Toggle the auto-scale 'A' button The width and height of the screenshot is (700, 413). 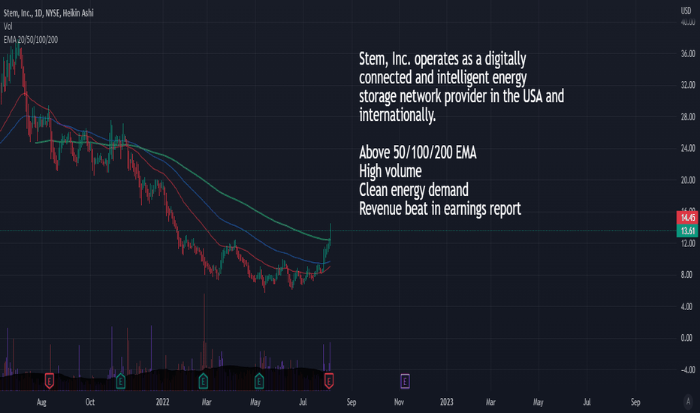coord(688,401)
